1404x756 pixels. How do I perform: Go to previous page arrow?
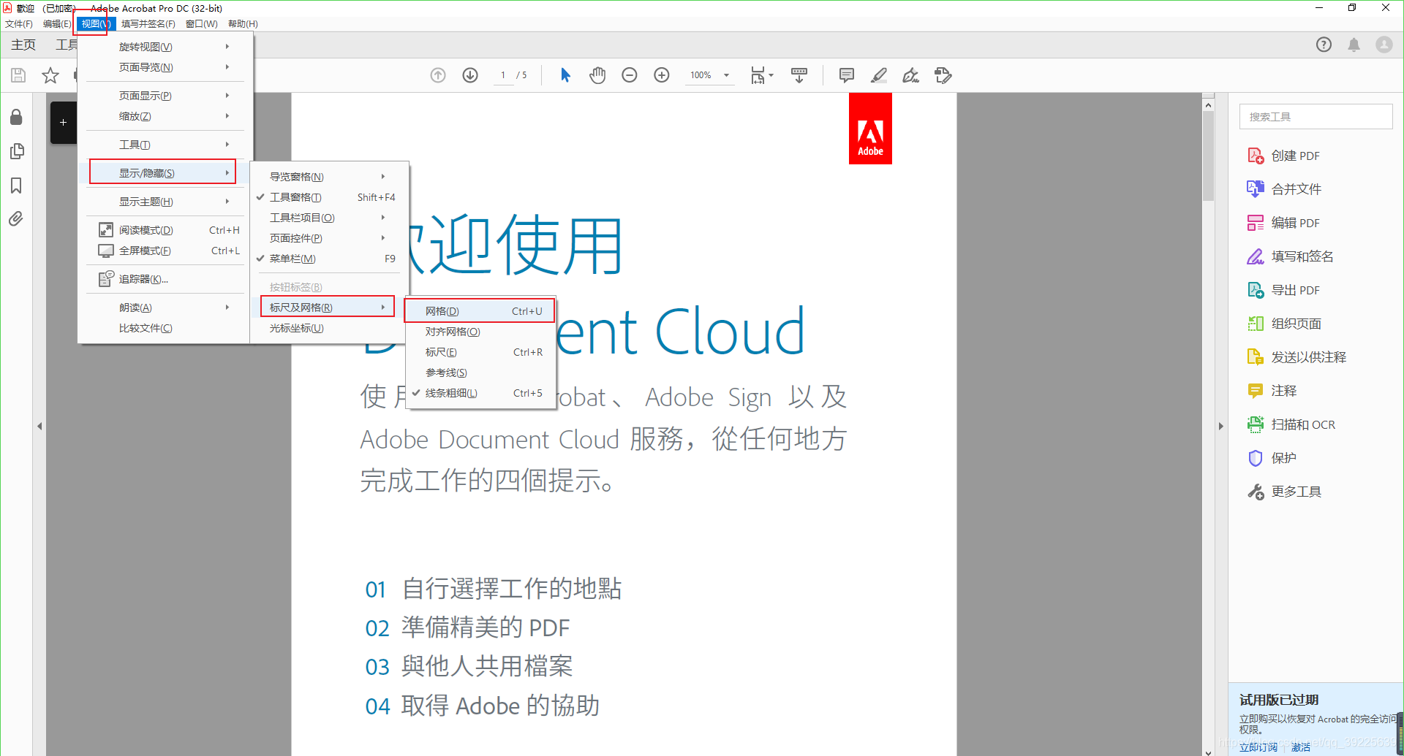click(x=438, y=75)
